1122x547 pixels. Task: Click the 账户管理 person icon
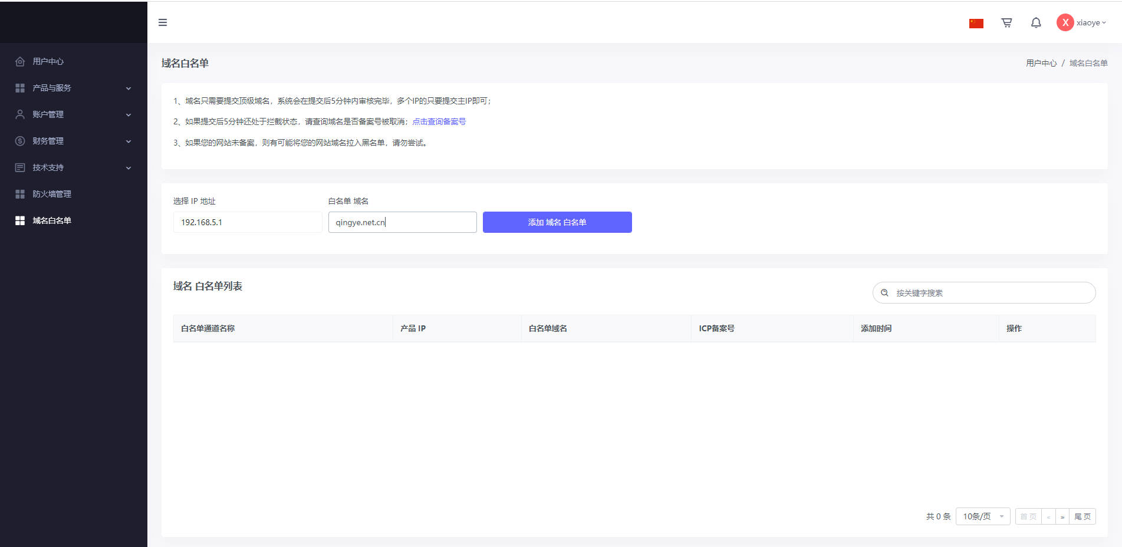(20, 114)
